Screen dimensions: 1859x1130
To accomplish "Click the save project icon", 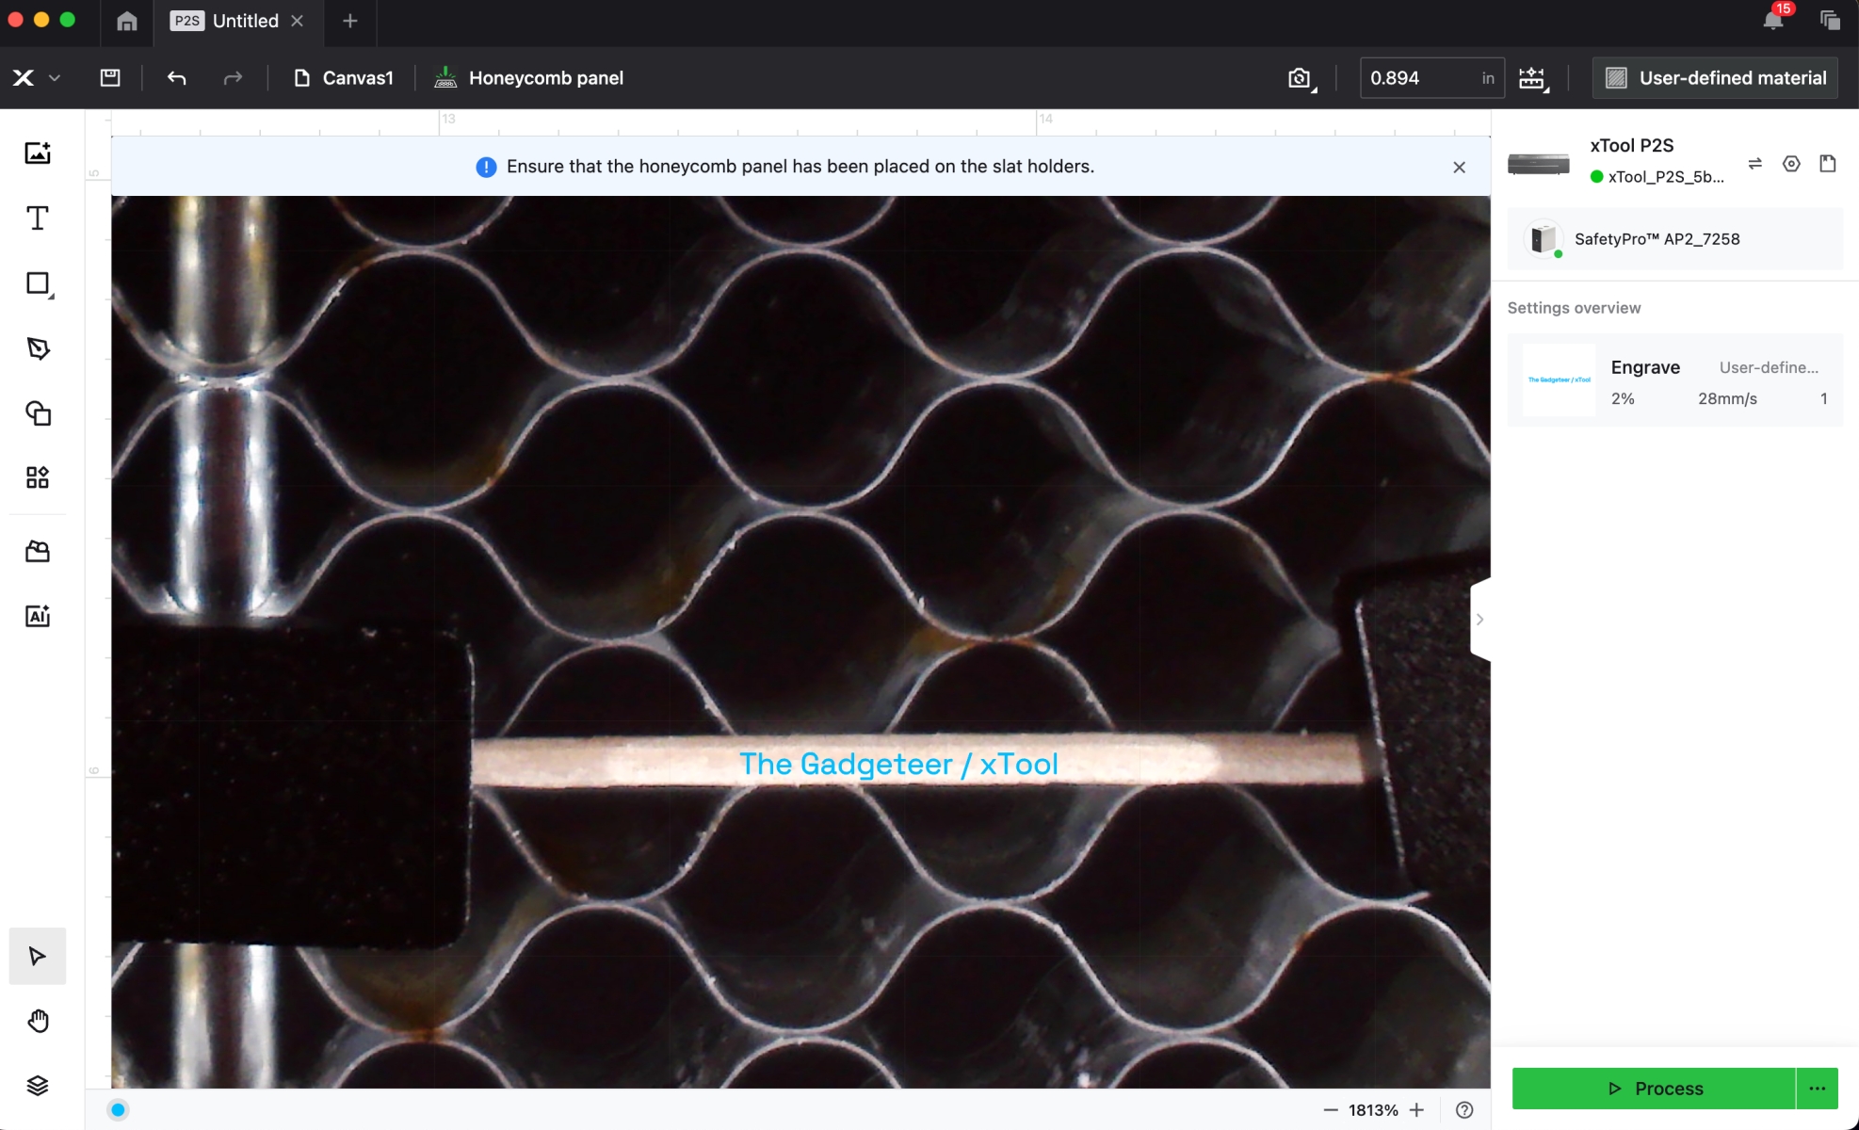I will tap(110, 78).
